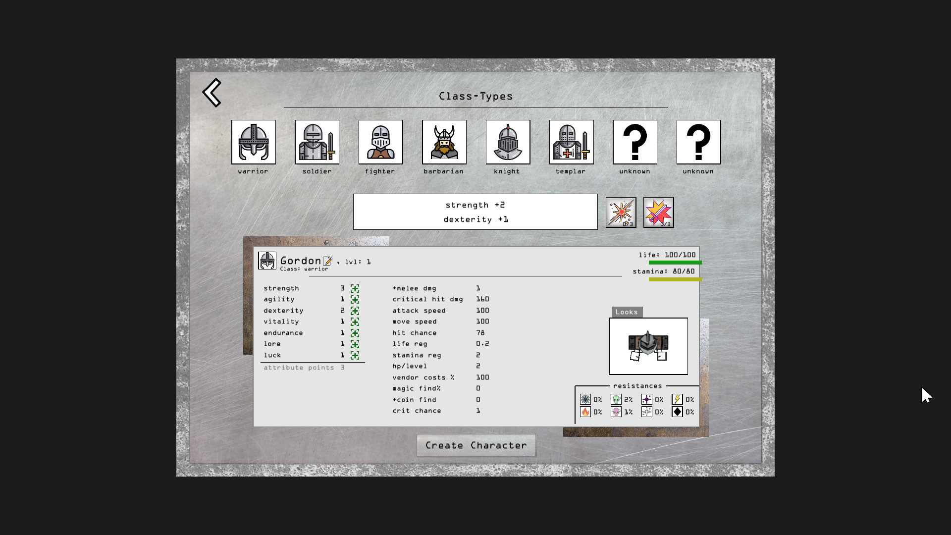
Task: Open the sword-clash skill icon marked 0/3
Action: (659, 212)
